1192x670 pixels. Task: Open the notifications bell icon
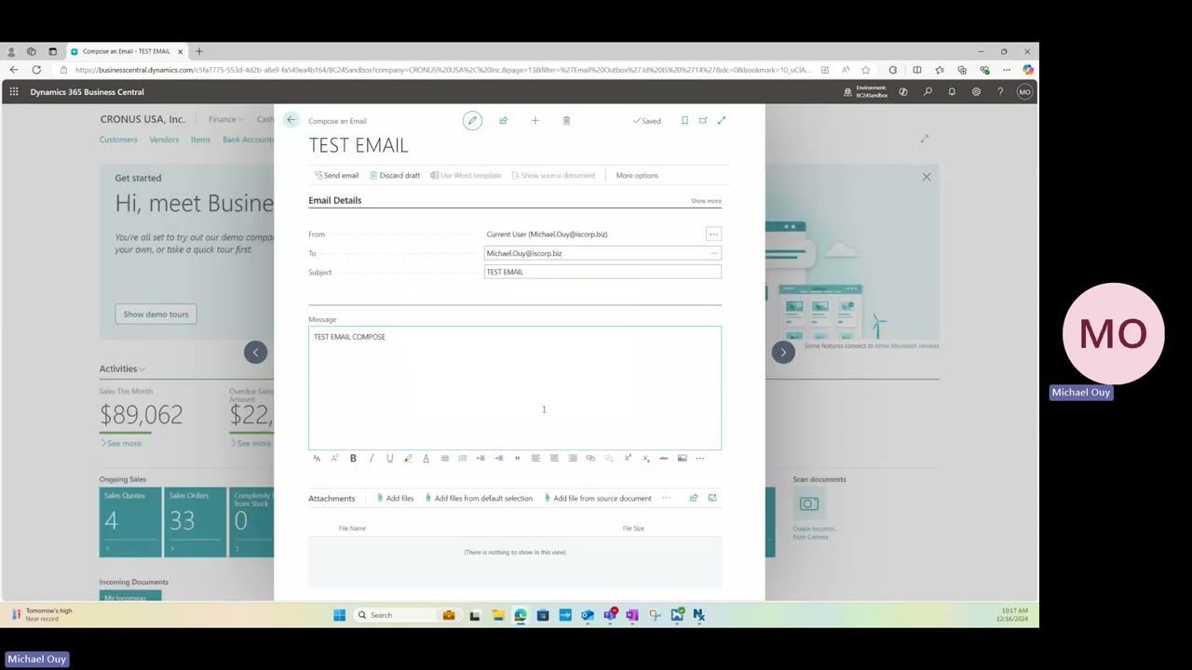[952, 91]
